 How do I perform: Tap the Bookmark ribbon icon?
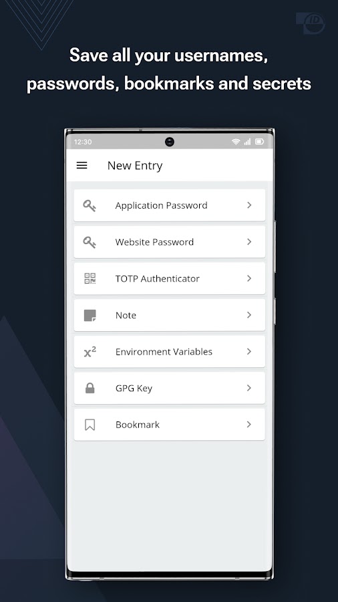pyautogui.click(x=90, y=425)
